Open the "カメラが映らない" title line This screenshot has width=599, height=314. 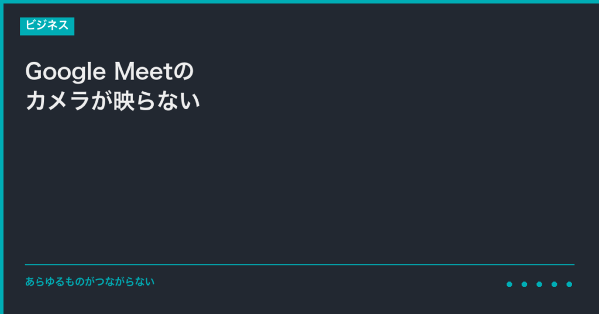113,100
